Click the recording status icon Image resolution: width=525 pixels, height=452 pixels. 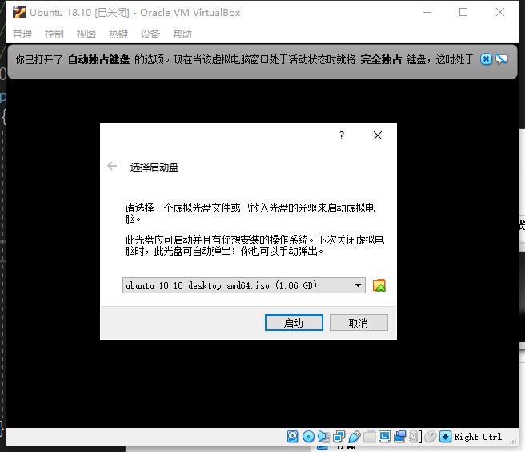click(x=400, y=437)
